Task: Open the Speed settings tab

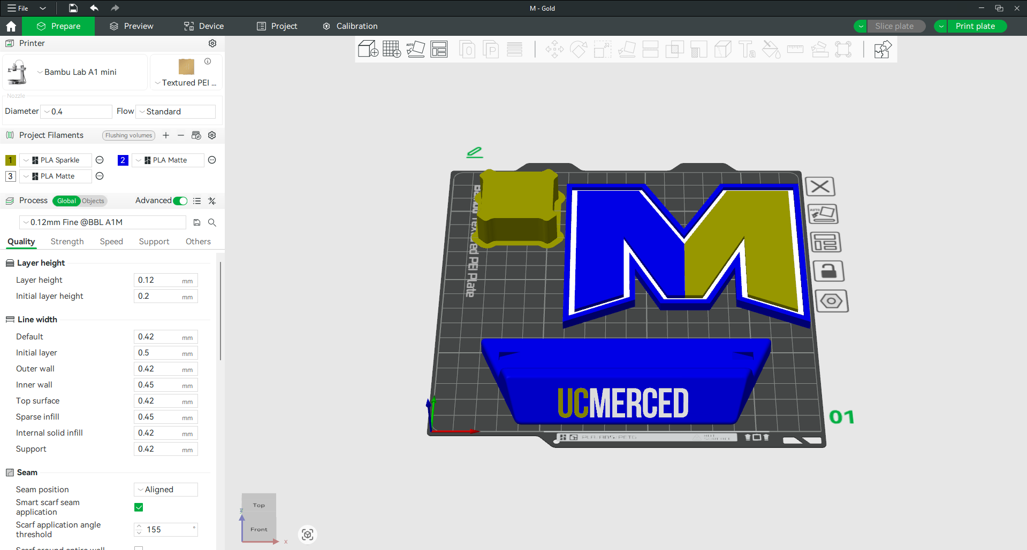Action: [111, 242]
